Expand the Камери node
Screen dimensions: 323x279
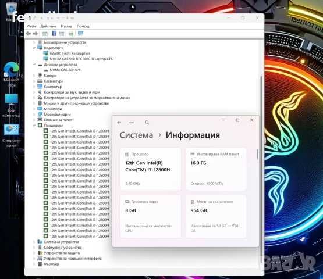coord(34,76)
